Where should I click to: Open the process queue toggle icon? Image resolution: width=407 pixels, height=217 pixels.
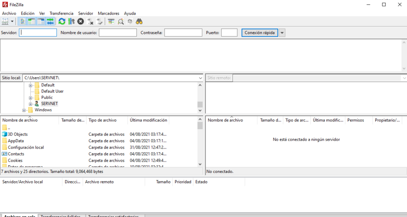coord(71,21)
